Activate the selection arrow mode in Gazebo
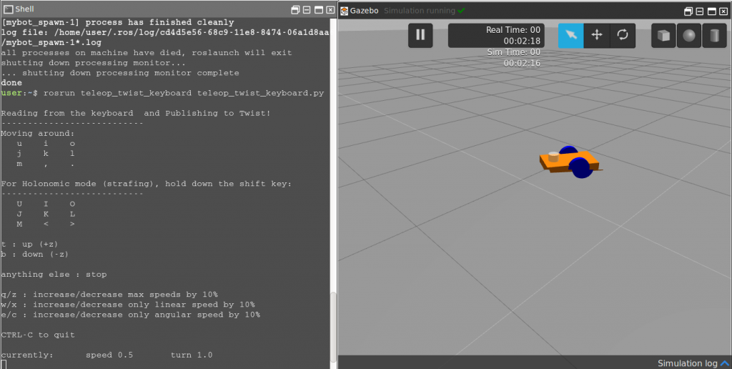 pyautogui.click(x=571, y=36)
